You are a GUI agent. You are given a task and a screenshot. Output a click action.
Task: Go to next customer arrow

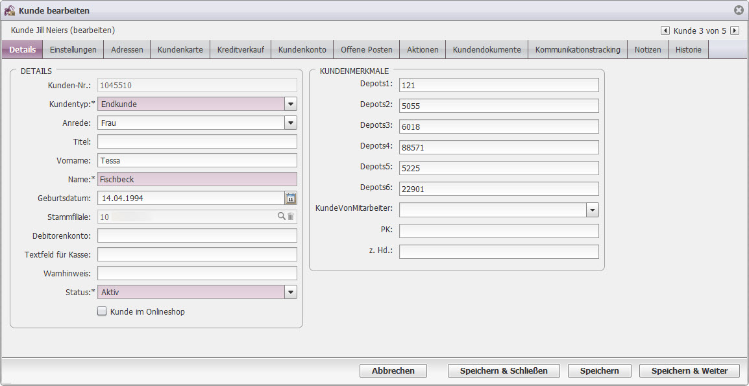[734, 30]
